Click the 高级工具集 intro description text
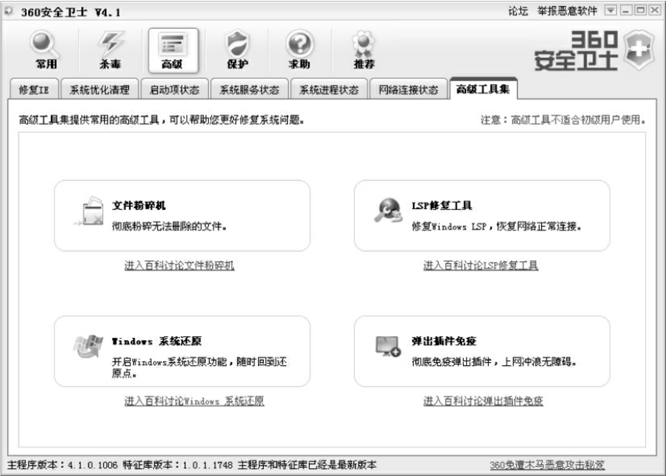The image size is (666, 476). click(x=161, y=120)
